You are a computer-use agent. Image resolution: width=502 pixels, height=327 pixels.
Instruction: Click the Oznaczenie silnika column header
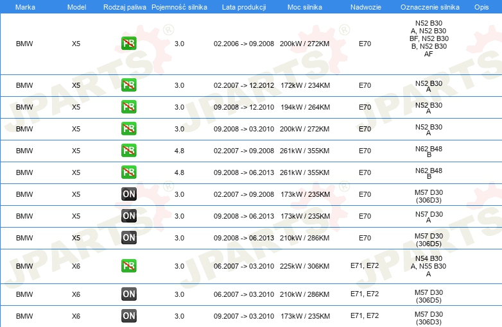click(428, 6)
